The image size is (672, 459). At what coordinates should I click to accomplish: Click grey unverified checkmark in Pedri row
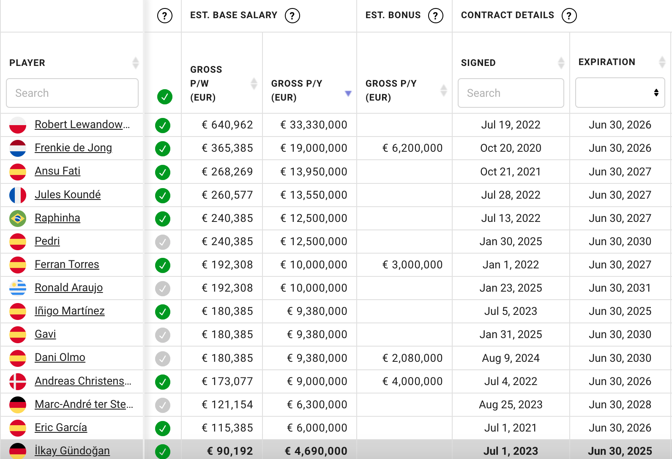163,242
